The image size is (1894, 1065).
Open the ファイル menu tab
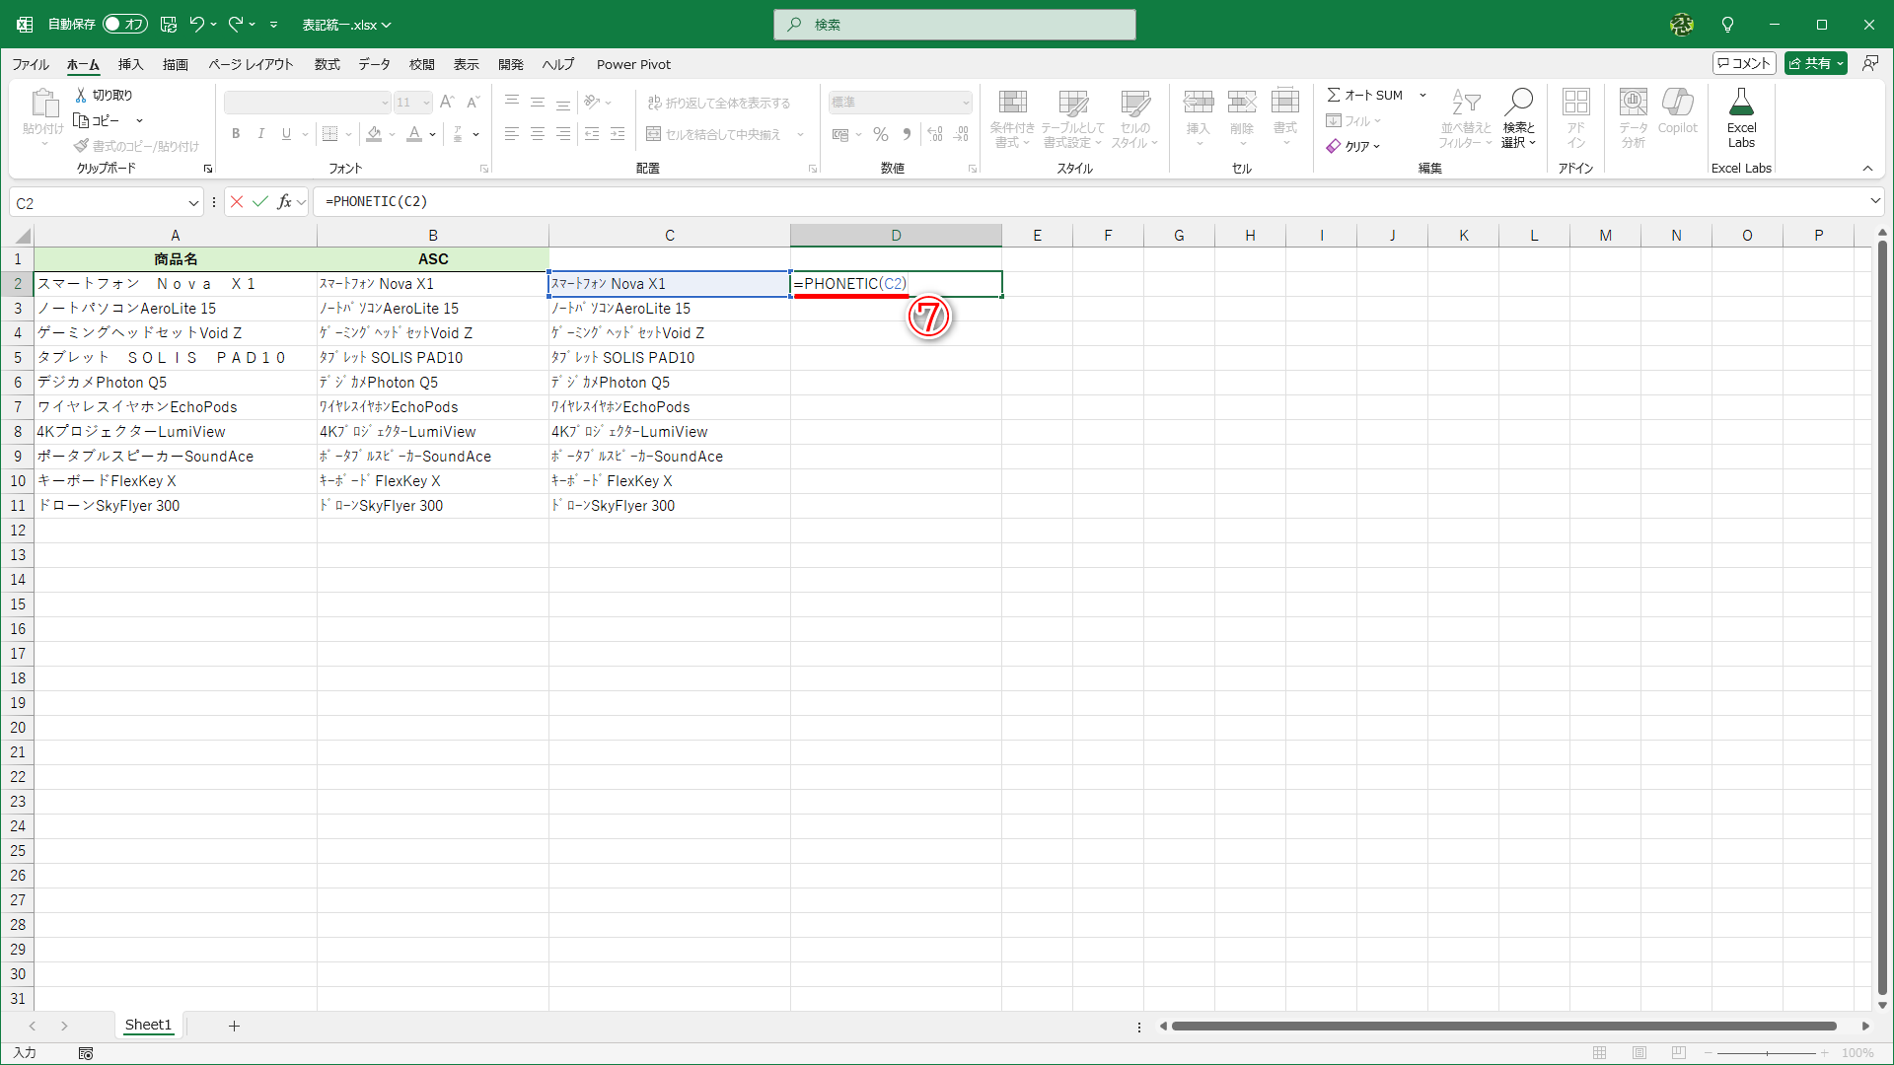pos(31,64)
